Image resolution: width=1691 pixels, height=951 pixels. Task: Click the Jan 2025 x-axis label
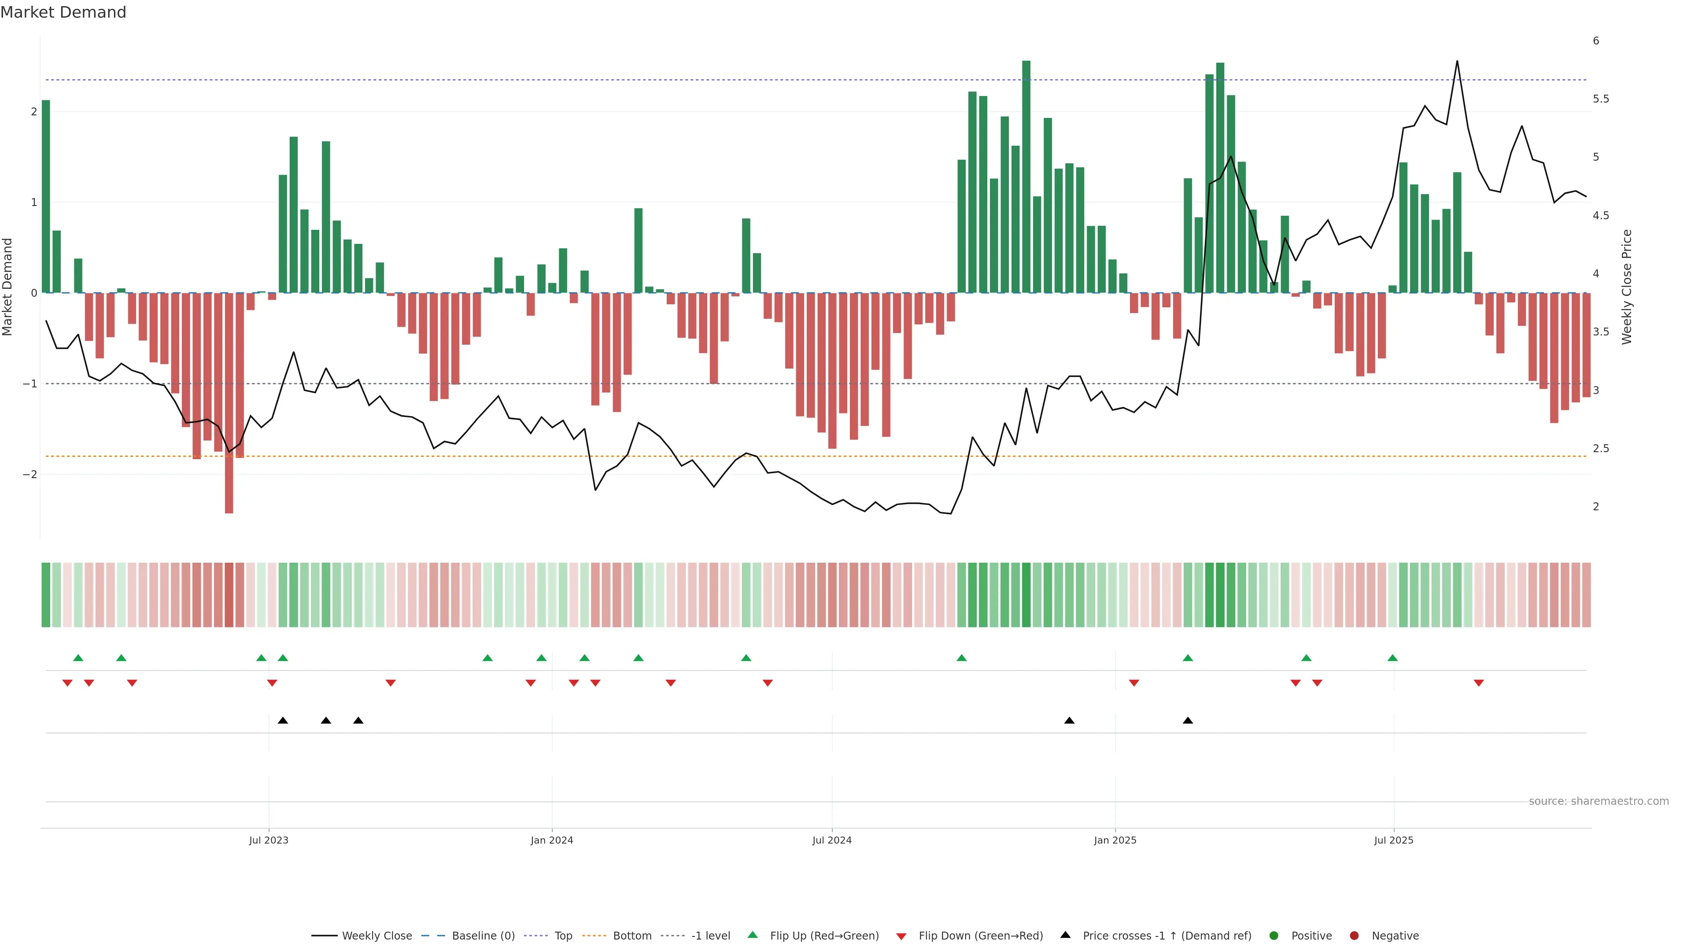click(1115, 840)
